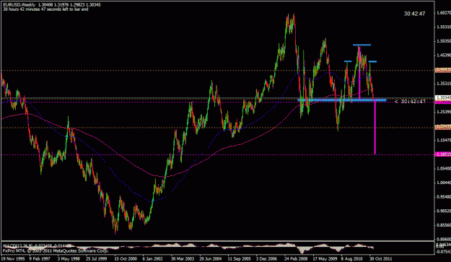
Task: Click the '30 hours 42 minutes' bar-end text
Action: tap(45, 9)
